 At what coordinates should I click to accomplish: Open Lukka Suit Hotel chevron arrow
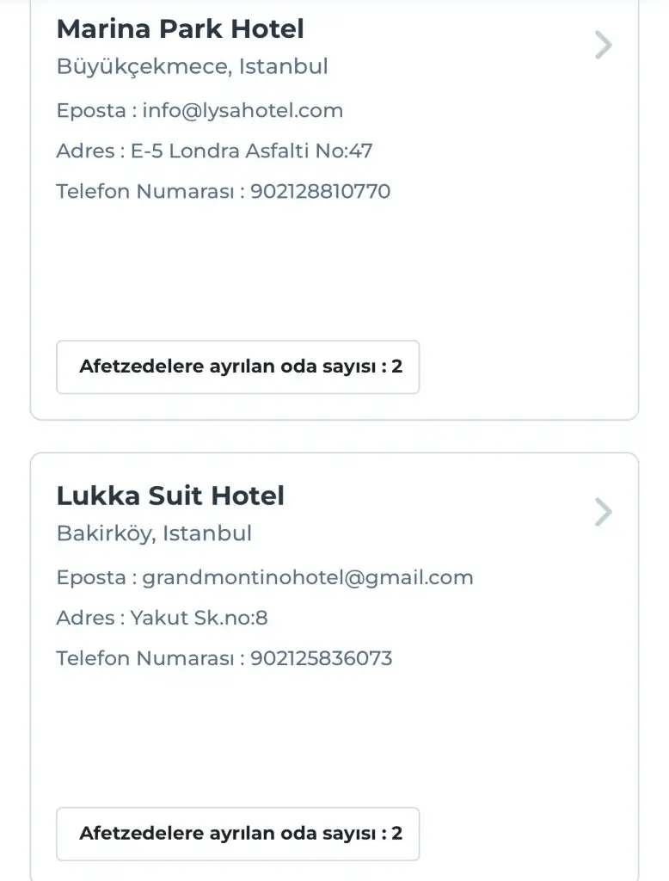click(x=604, y=512)
